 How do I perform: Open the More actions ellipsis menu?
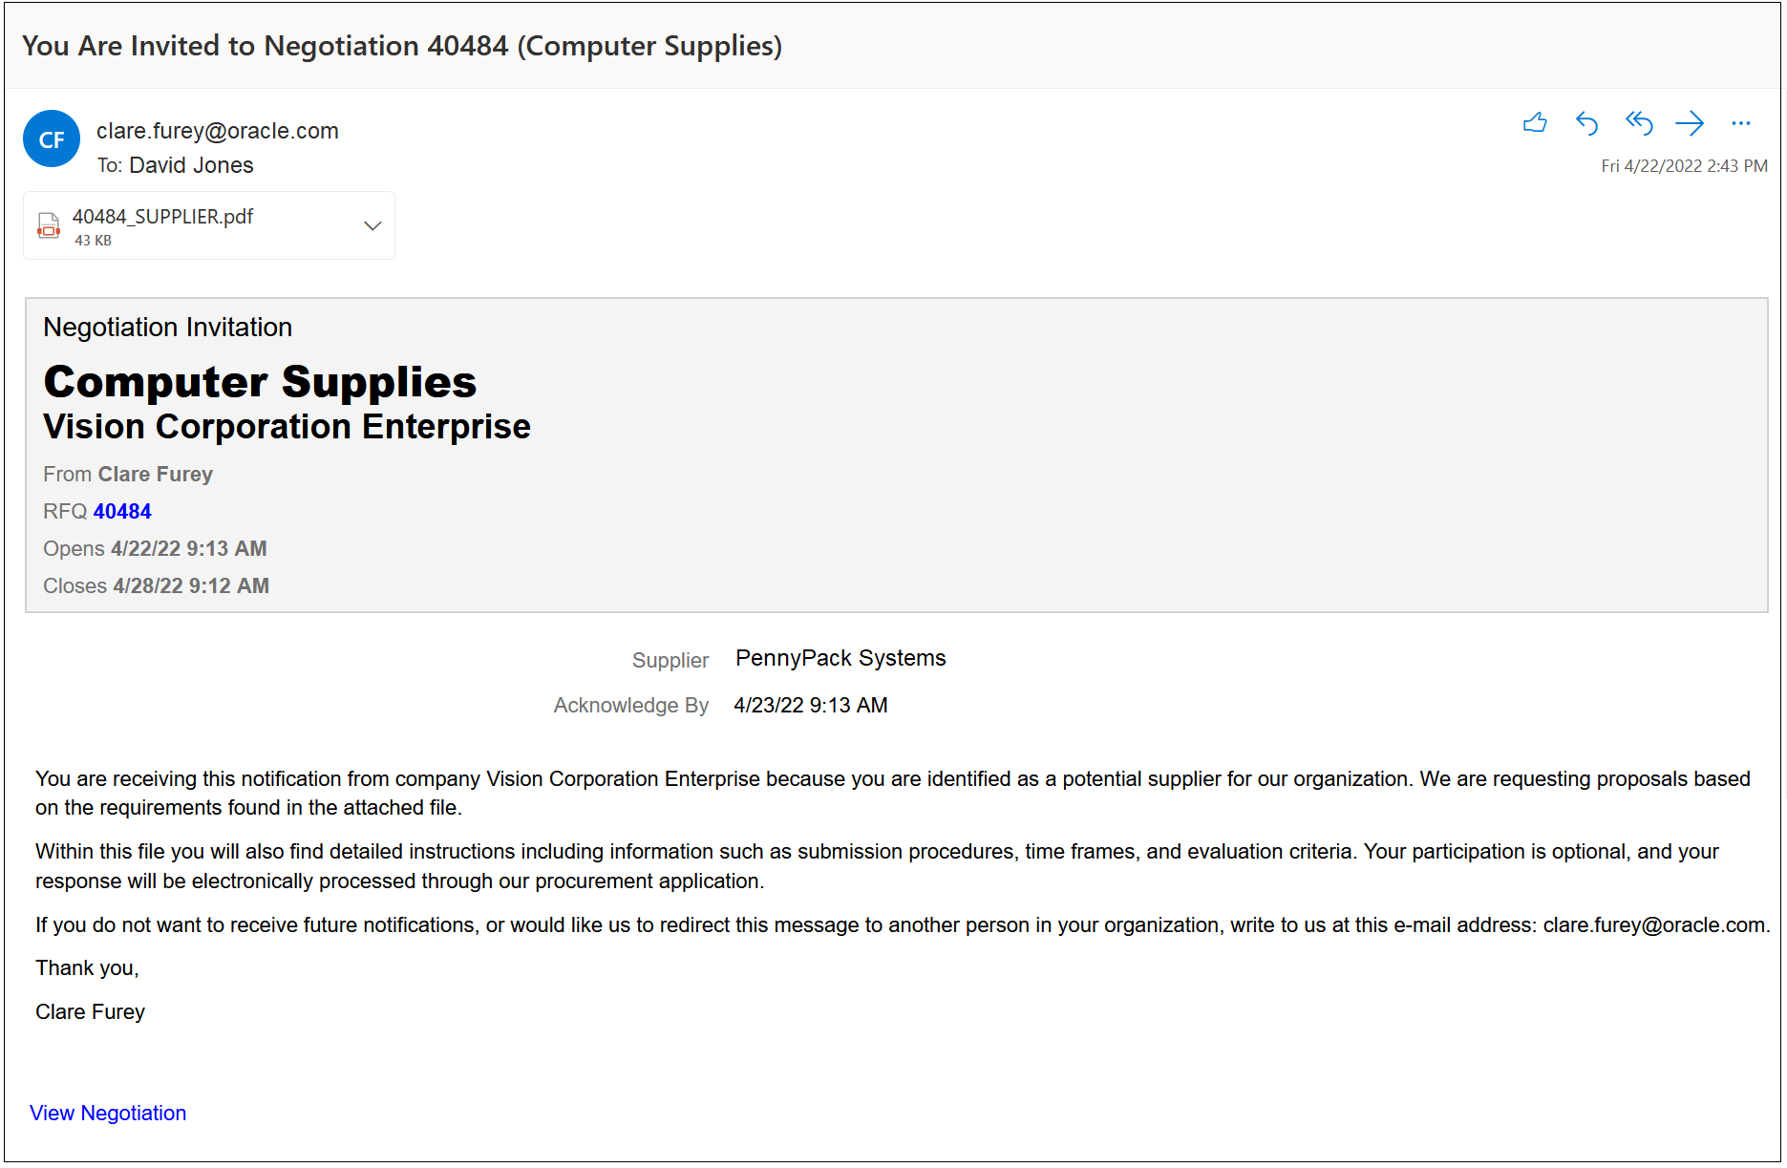[x=1741, y=123]
